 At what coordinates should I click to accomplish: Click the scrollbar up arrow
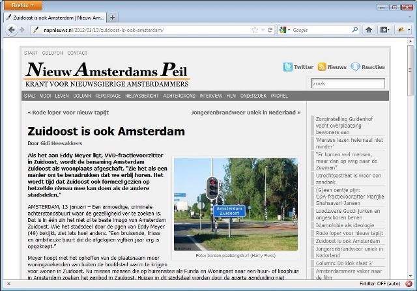click(x=410, y=42)
